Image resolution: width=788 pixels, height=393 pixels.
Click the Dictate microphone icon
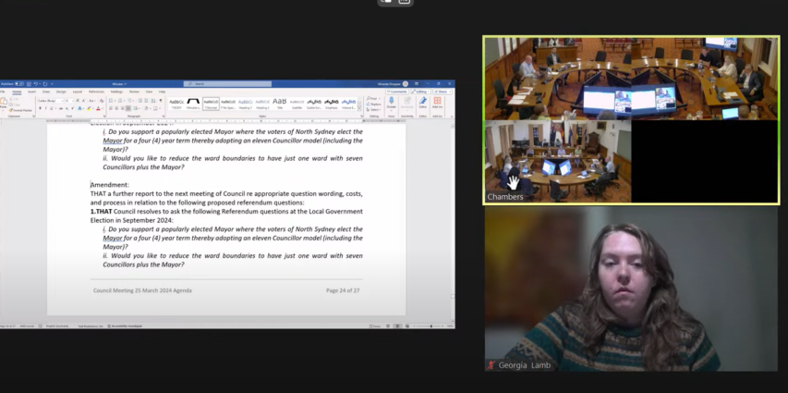click(x=392, y=101)
